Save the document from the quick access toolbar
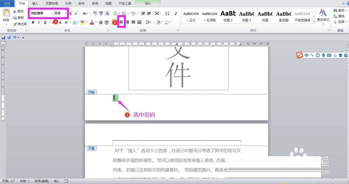Image resolution: width=349 pixels, height=184 pixels. click(x=3, y=37)
